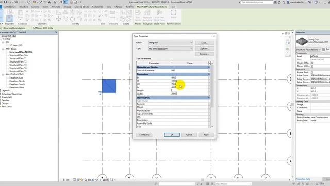Click the view scale 1:100 in view control bar
The image size is (330, 186).
[66, 180]
